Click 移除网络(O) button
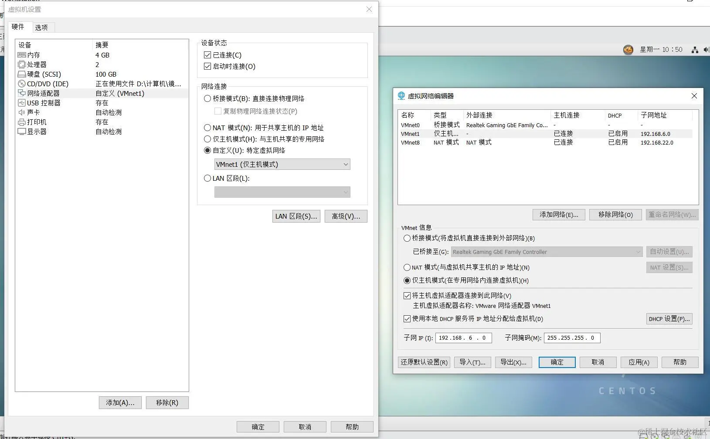Screen dimensions: 710x439 point(615,214)
